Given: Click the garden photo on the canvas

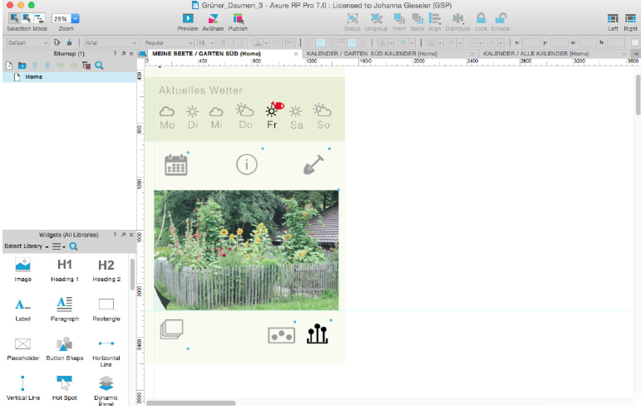Looking at the screenshot, I should (x=246, y=250).
